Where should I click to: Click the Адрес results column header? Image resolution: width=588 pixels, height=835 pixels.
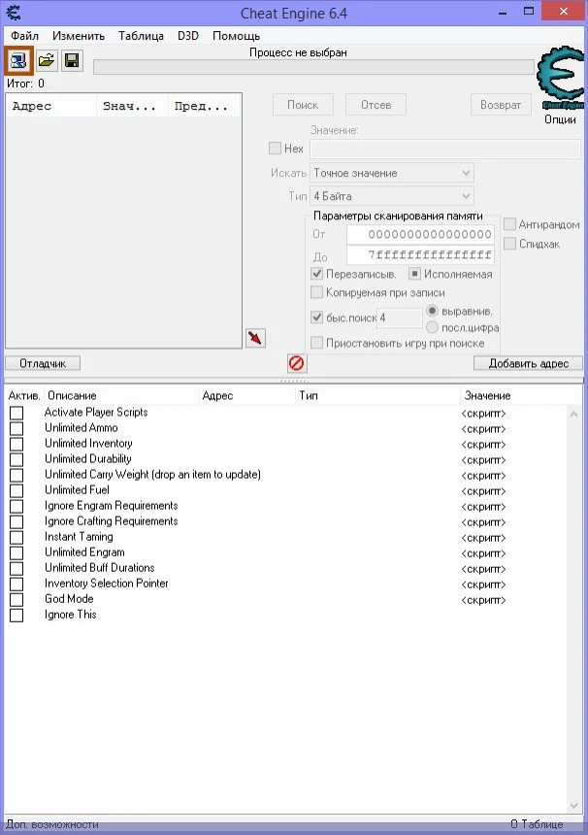pyautogui.click(x=51, y=106)
